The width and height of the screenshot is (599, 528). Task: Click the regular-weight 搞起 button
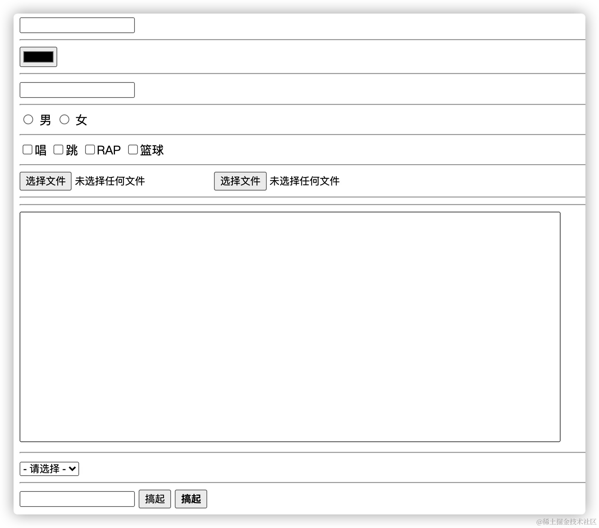(x=155, y=499)
